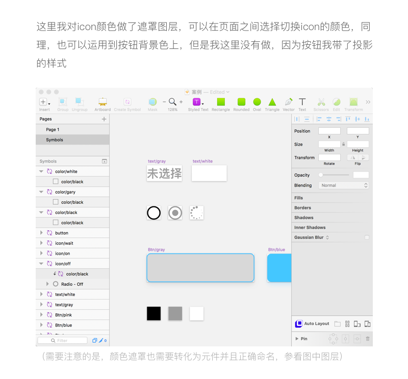Viewport: 408px width, 379px height.
Task: Select the Vector pen tool
Action: point(289,102)
